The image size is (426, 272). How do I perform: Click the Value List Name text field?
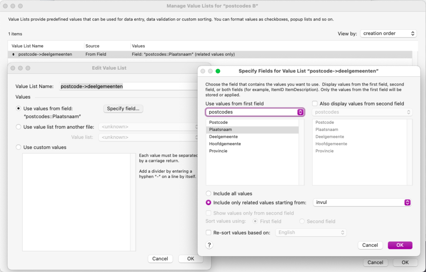(x=128, y=86)
